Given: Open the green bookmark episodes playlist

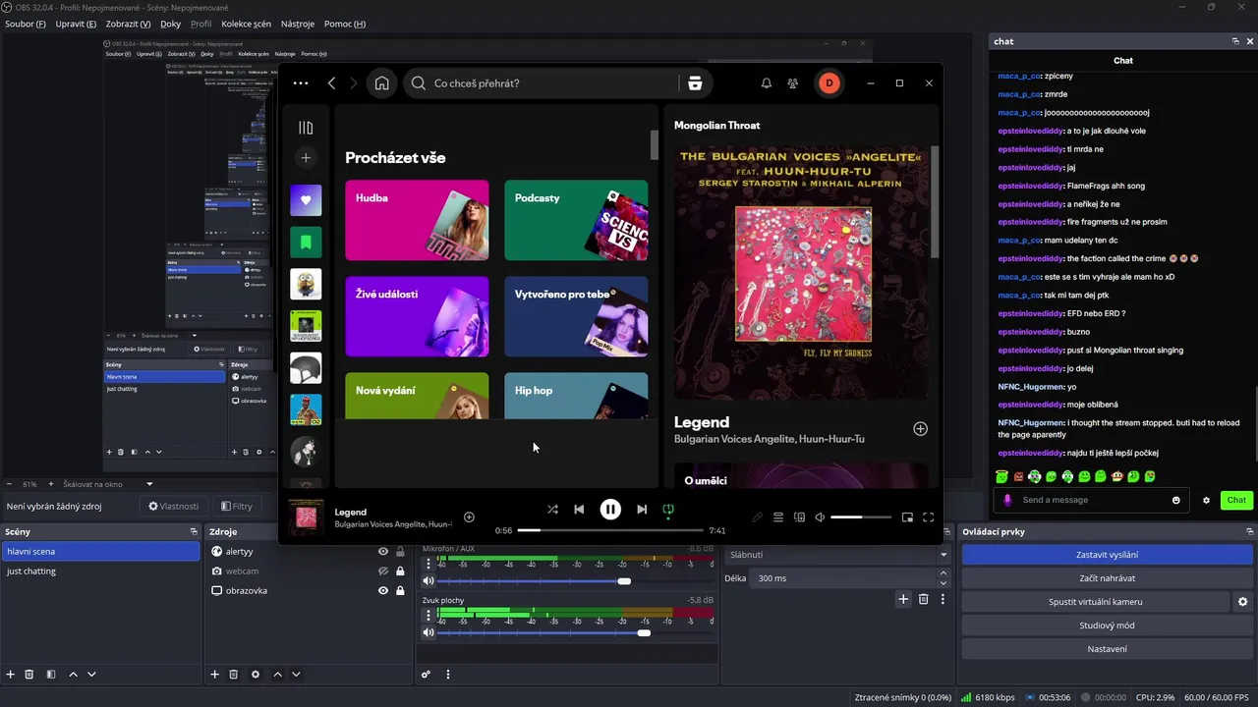Looking at the screenshot, I should pyautogui.click(x=306, y=242).
